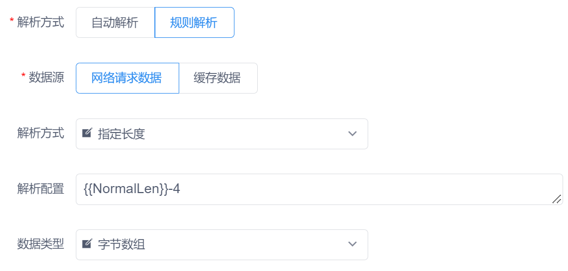Select the 规则解析 option
This screenshot has width=568, height=271.
194,23
